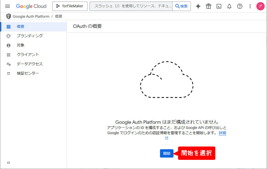Viewport: 267px width, 169px height.
Task: Click the external link icon below 詳細
Action: pos(167,138)
